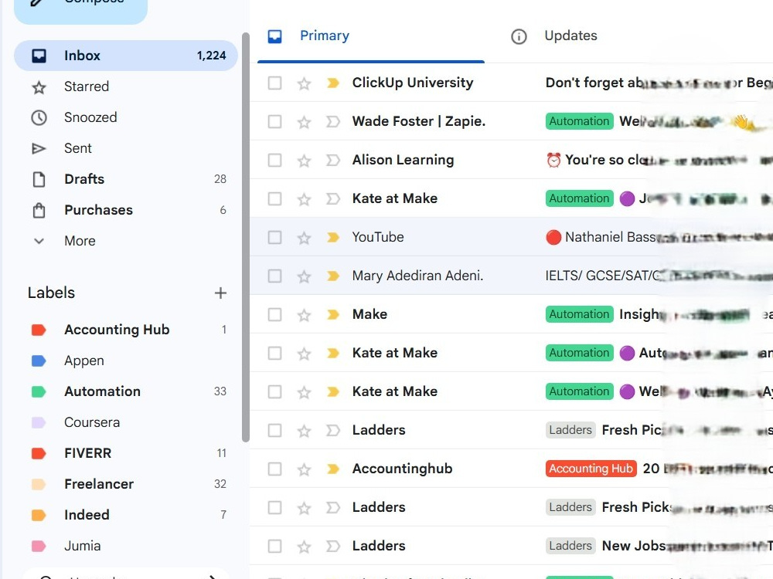This screenshot has width=773, height=579.
Task: Select the Mary Adediran email checkbox
Action: pos(274,276)
